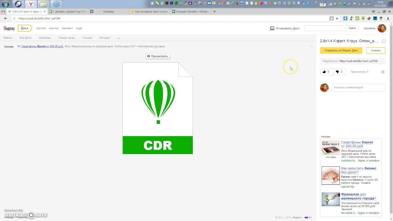The height and width of the screenshot is (221, 393).
Task: Click the info icon next to file name
Action: pyautogui.click(x=383, y=41)
